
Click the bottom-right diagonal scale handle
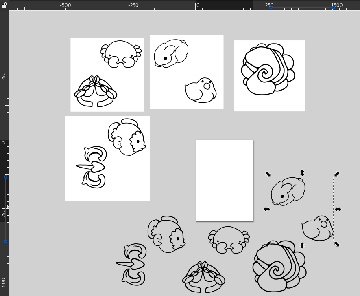(337, 244)
